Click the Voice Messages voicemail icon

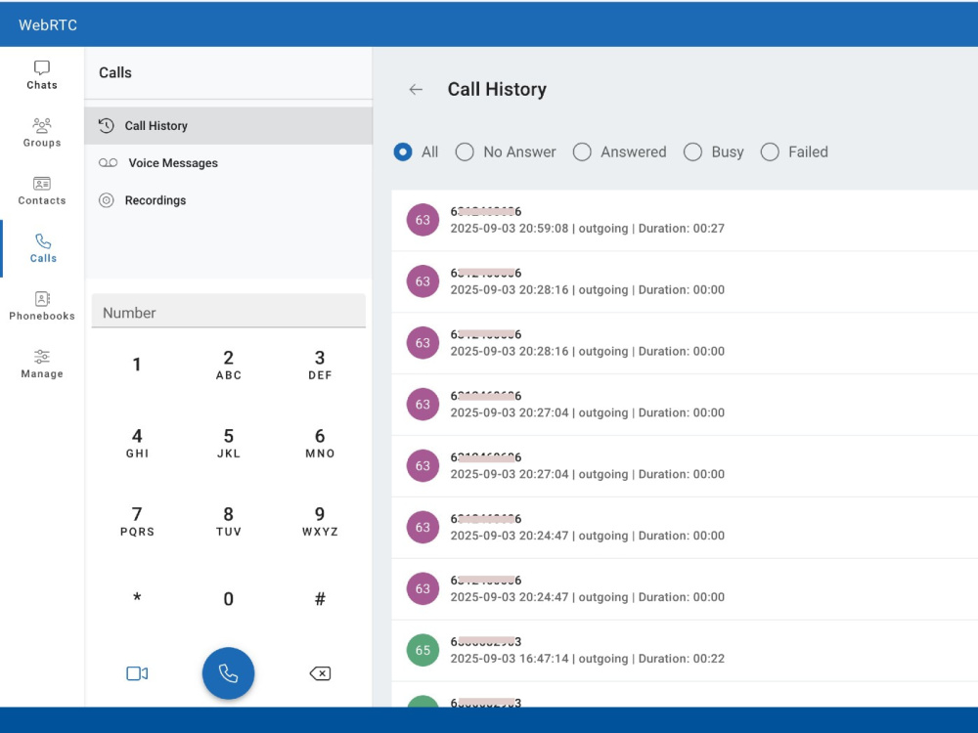pos(108,163)
